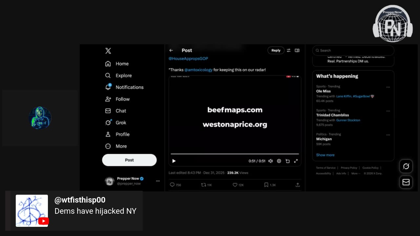Click the white Post button in the sidebar

click(129, 160)
